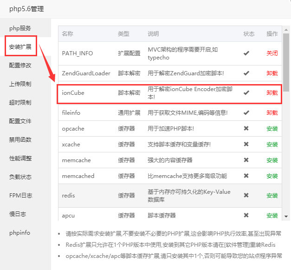Click 关闭 link for PATH_INFO
The height and width of the screenshot is (270, 291).
(272, 53)
